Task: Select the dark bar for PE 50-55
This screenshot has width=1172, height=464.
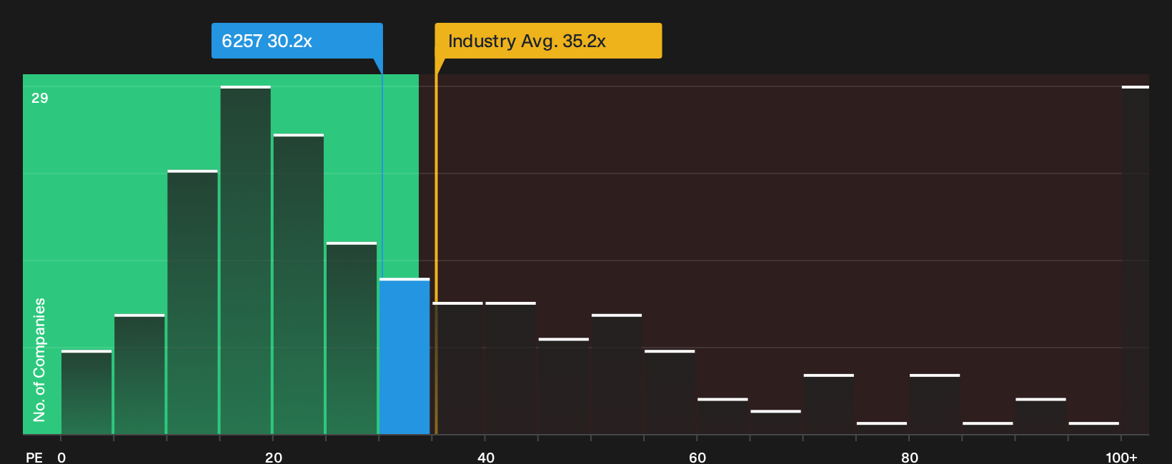Action: pos(617,375)
